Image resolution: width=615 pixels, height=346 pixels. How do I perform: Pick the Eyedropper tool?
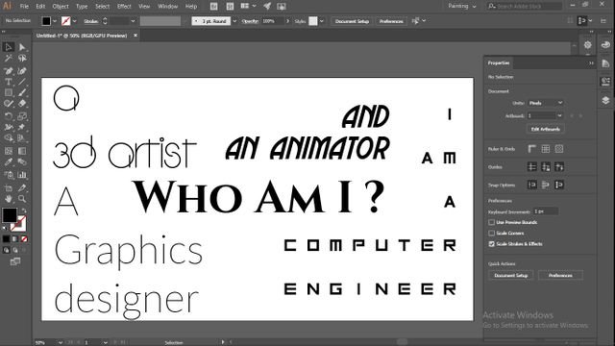pyautogui.click(x=9, y=162)
